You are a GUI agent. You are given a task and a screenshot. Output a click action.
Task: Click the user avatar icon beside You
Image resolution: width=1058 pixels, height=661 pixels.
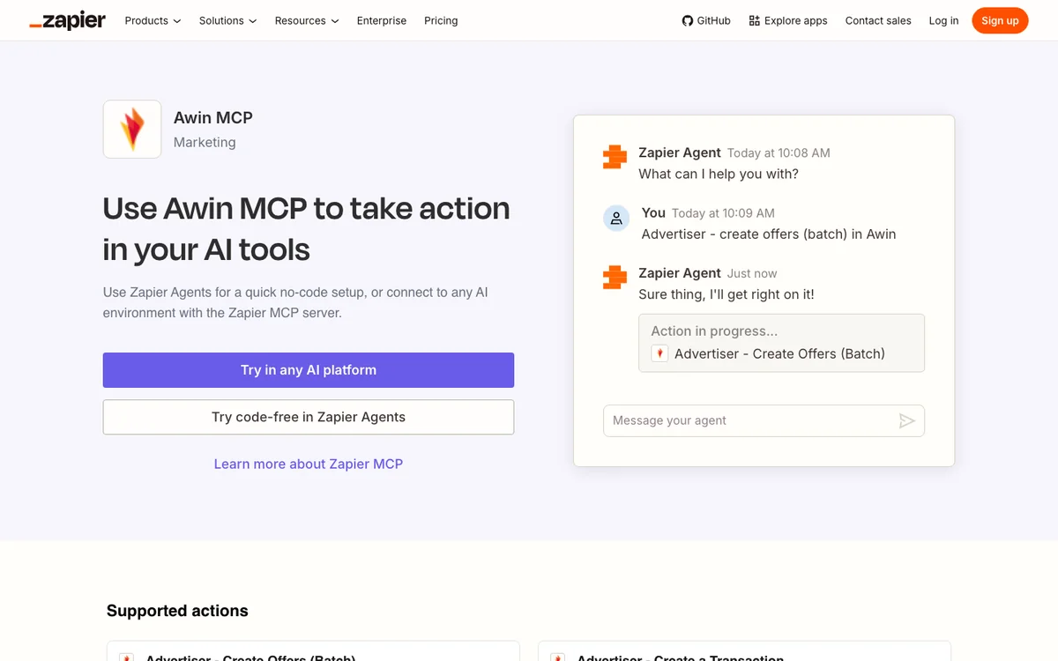pyautogui.click(x=616, y=219)
